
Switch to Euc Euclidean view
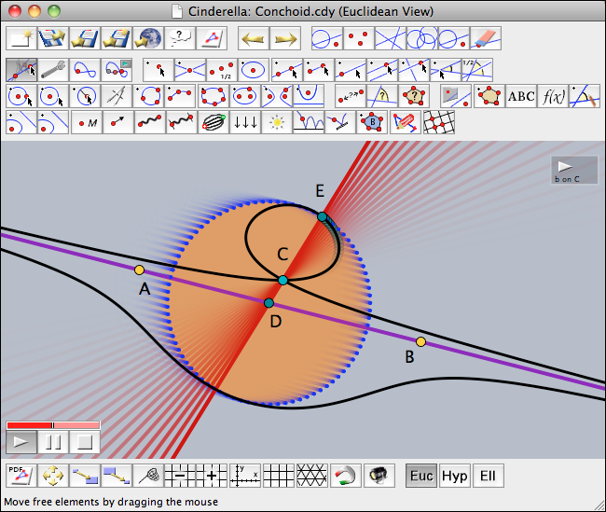coord(421,476)
